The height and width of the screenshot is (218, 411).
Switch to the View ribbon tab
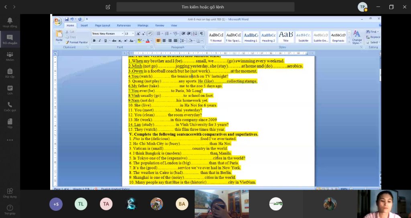coord(174,25)
